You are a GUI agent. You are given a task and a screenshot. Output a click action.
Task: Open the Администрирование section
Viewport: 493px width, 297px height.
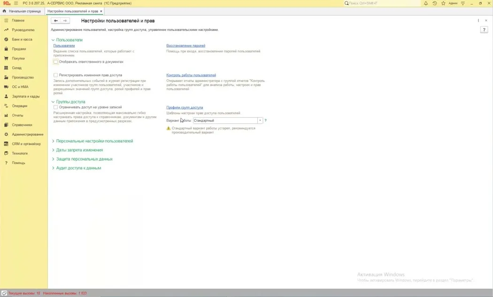[x=28, y=134]
